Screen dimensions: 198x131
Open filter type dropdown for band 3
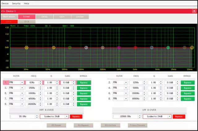[x=22, y=88]
